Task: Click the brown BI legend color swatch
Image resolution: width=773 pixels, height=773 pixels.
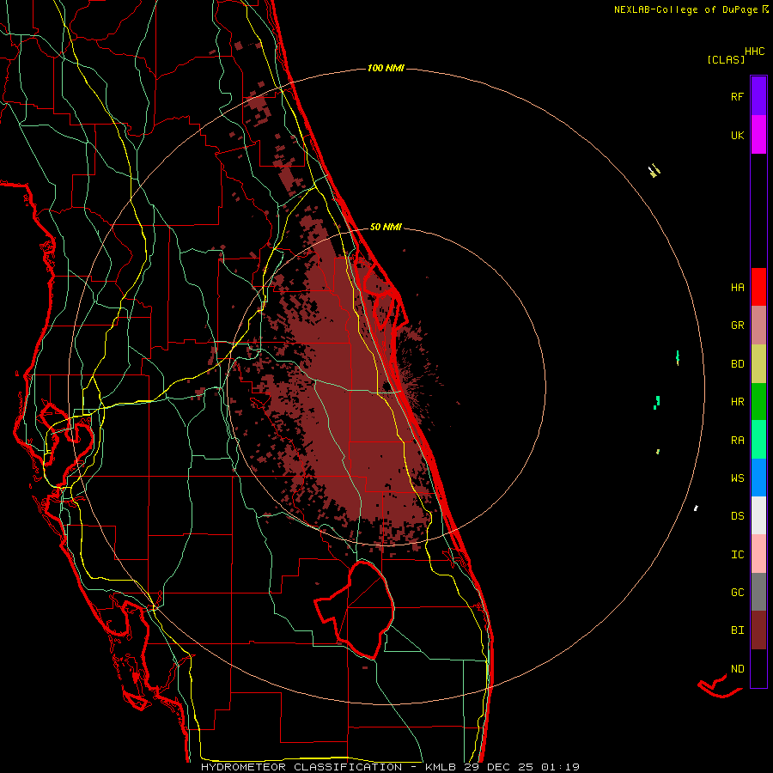Action: coord(758,630)
